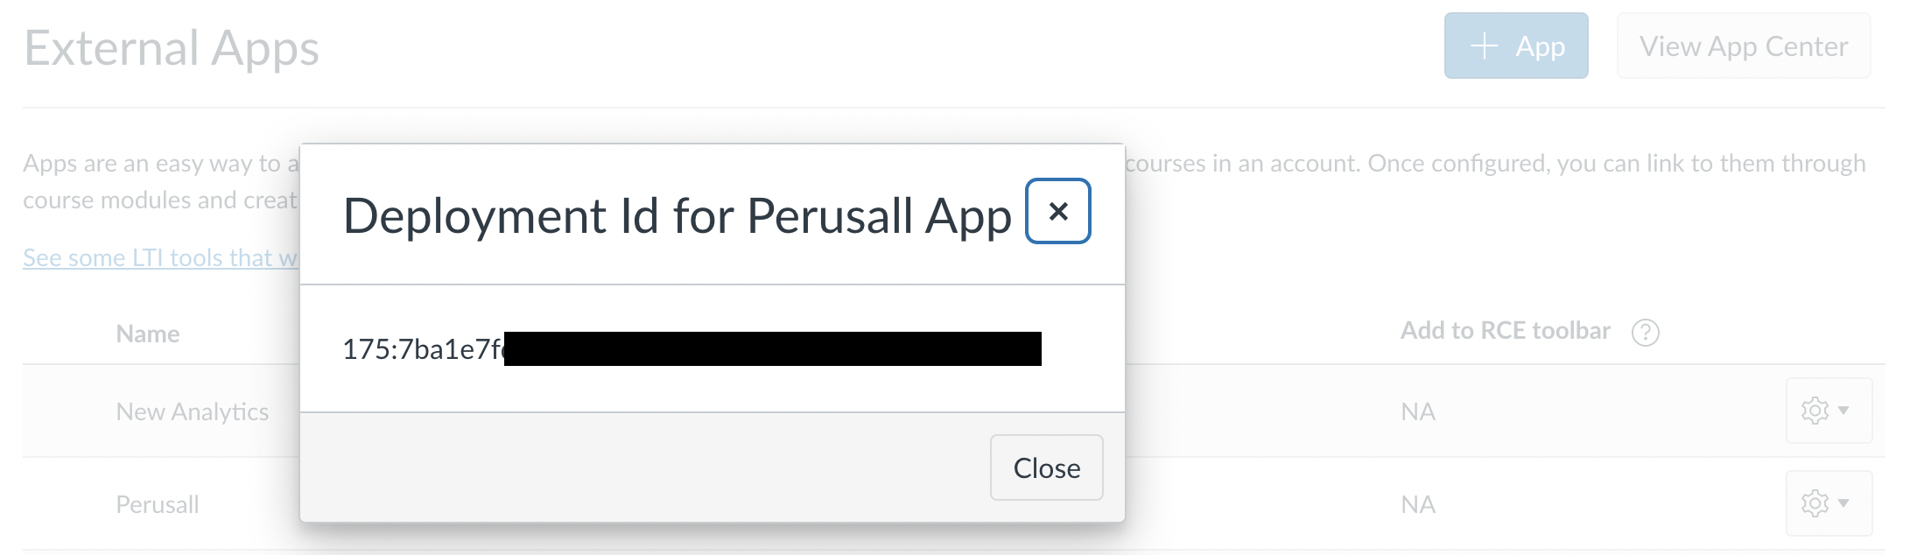Click the plus icon on the App button
This screenshot has width=1924, height=555.
(1485, 46)
